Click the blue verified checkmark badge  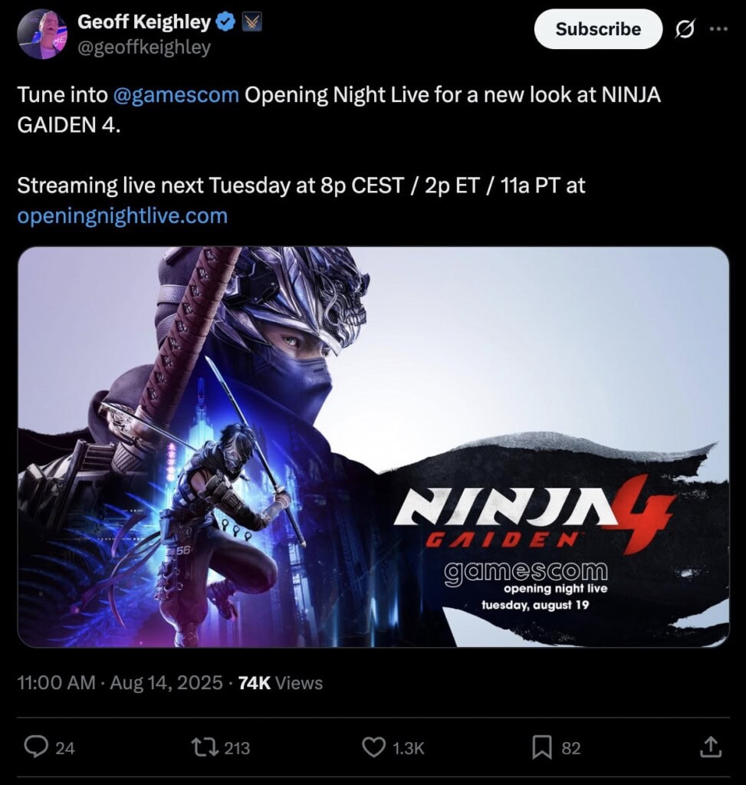click(x=226, y=21)
